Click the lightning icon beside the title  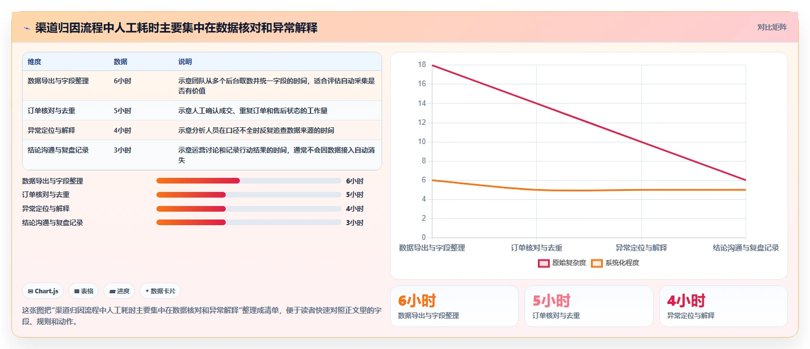pos(27,28)
